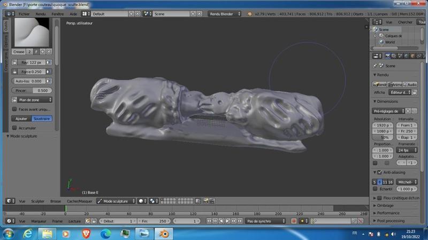Switch to the Options tab
The image size is (428, 240).
pyautogui.click(x=6, y=41)
